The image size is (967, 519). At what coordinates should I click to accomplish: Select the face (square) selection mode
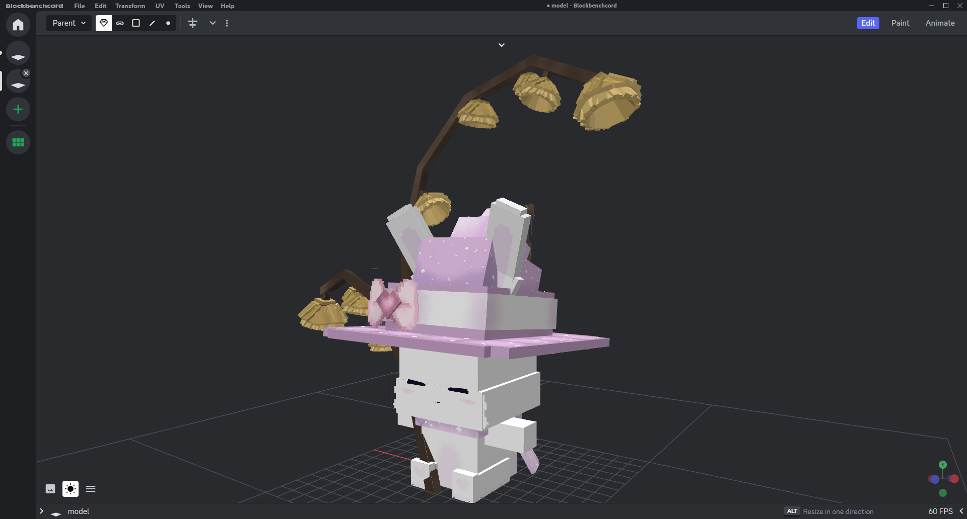tap(136, 23)
